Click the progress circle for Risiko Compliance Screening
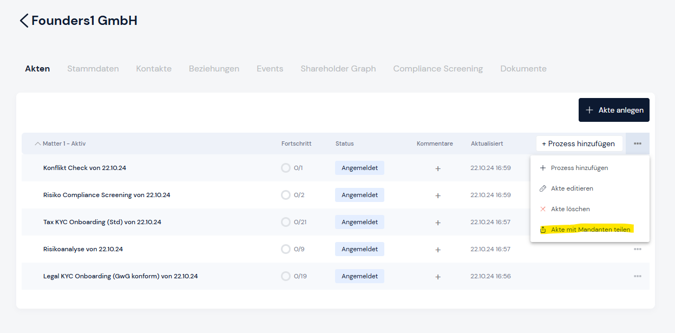Image resolution: width=675 pixels, height=333 pixels. coord(286,195)
